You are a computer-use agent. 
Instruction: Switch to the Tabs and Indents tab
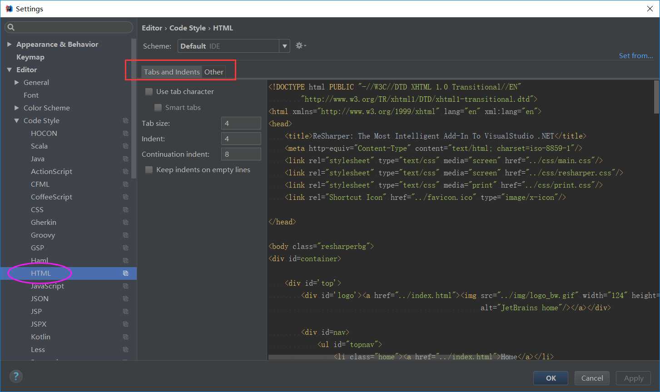tap(172, 72)
